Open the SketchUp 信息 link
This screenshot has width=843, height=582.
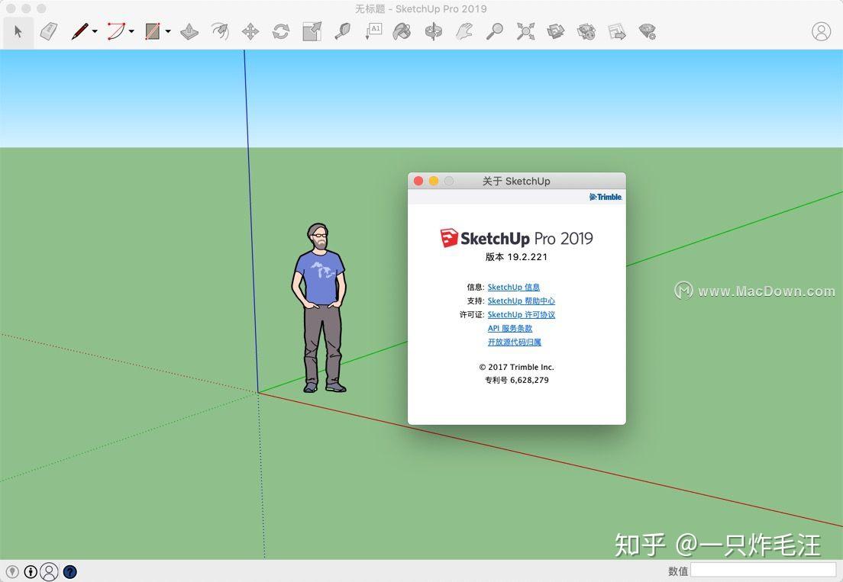(513, 288)
